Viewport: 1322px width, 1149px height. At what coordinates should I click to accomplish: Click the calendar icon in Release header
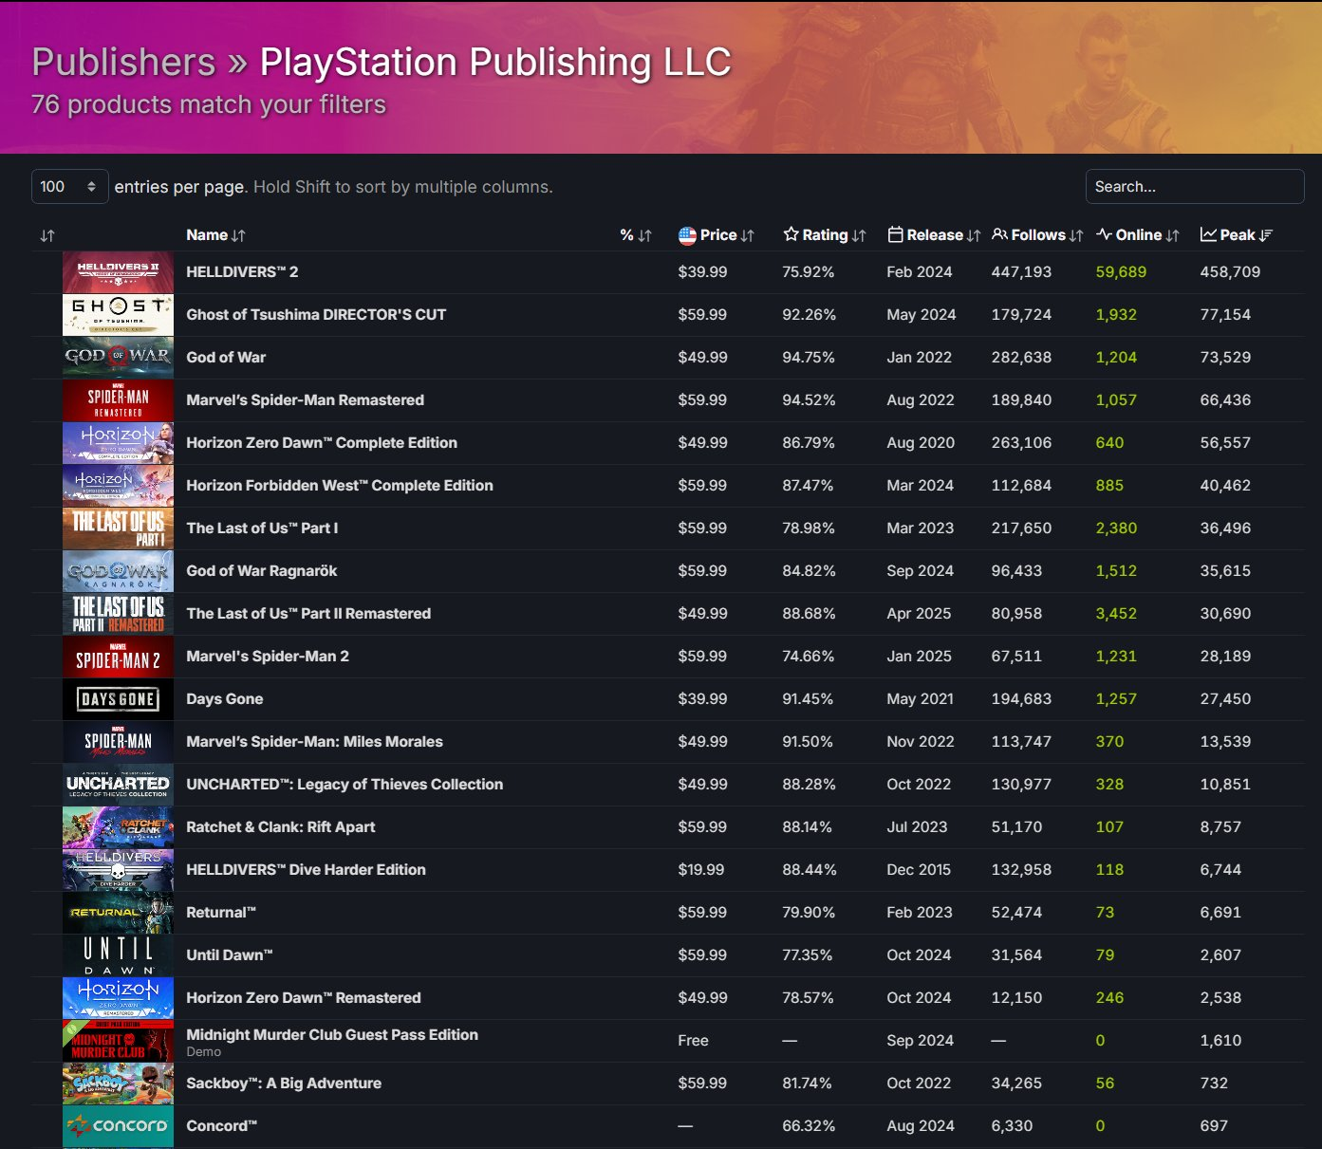tap(895, 234)
